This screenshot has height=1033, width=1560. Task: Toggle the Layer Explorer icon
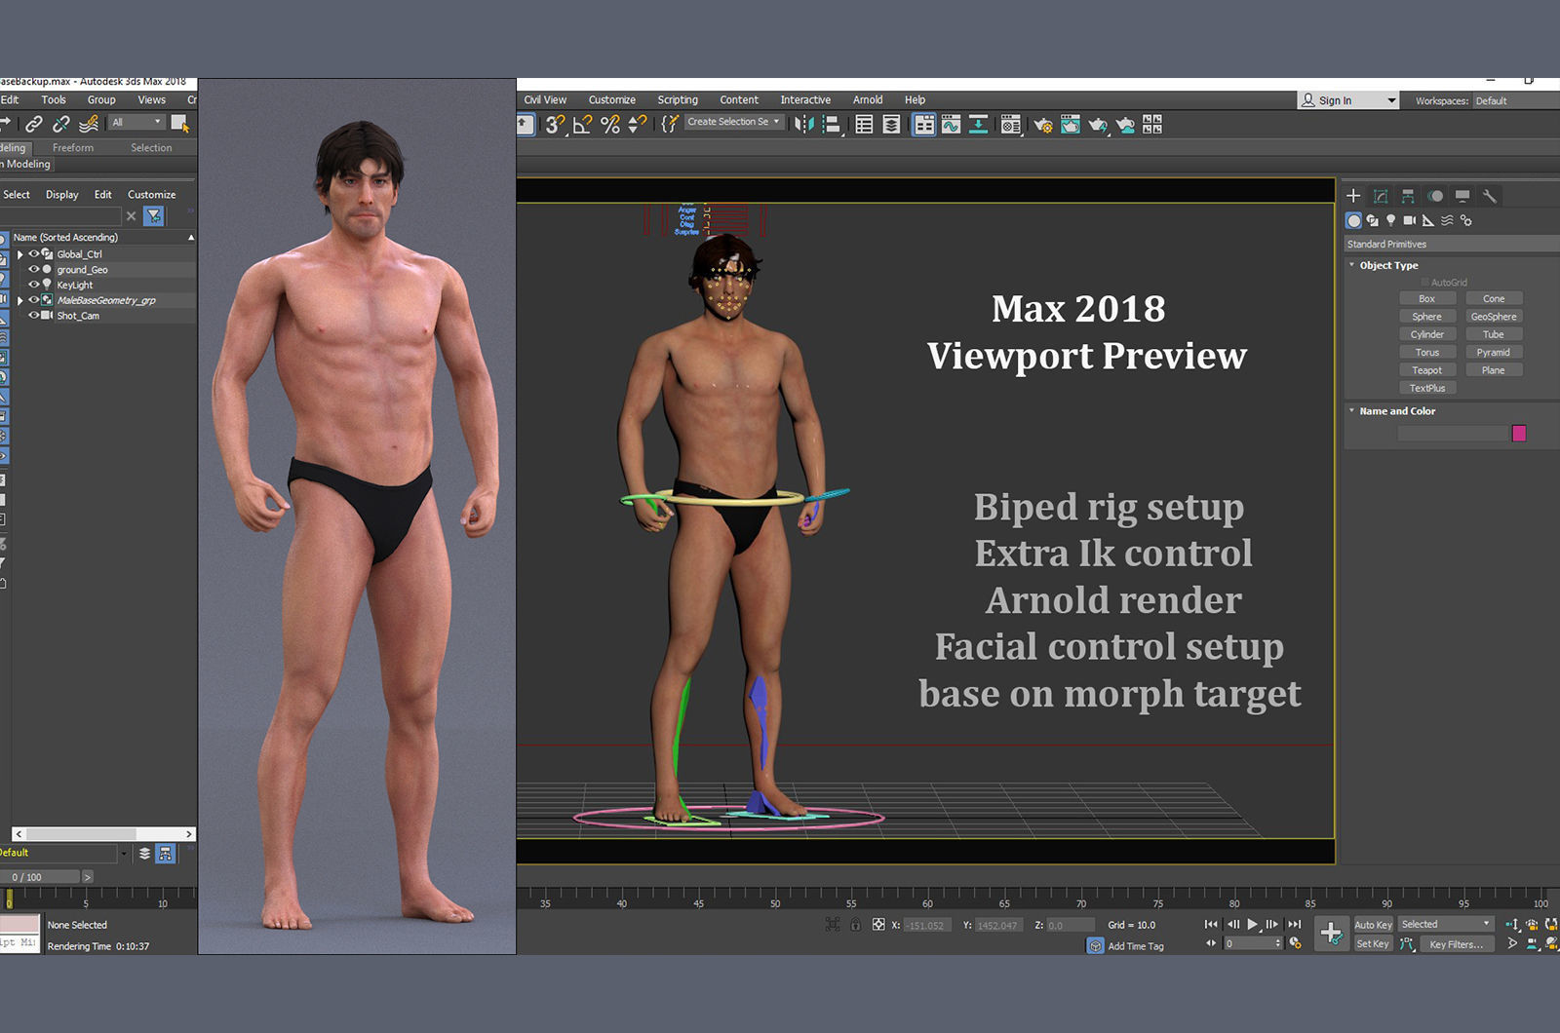(x=891, y=124)
